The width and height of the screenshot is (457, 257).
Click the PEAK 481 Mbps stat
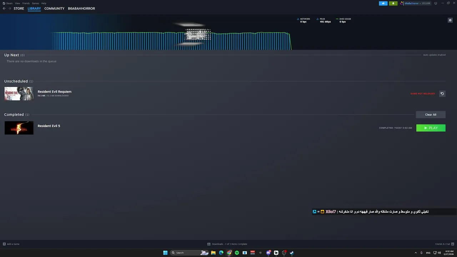click(x=324, y=20)
